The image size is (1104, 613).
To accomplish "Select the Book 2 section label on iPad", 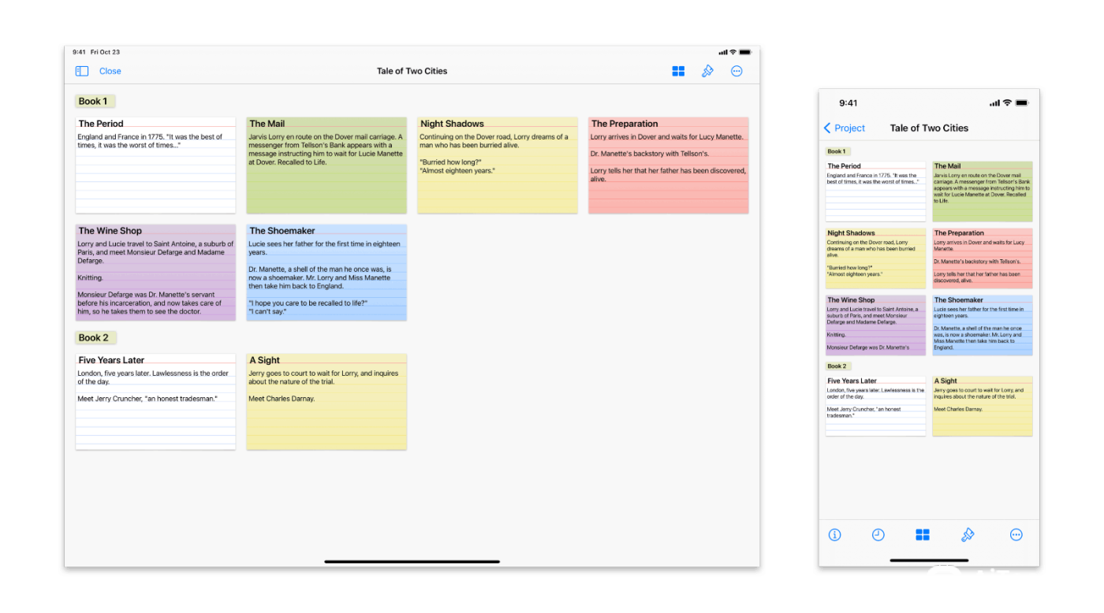I will (x=95, y=337).
